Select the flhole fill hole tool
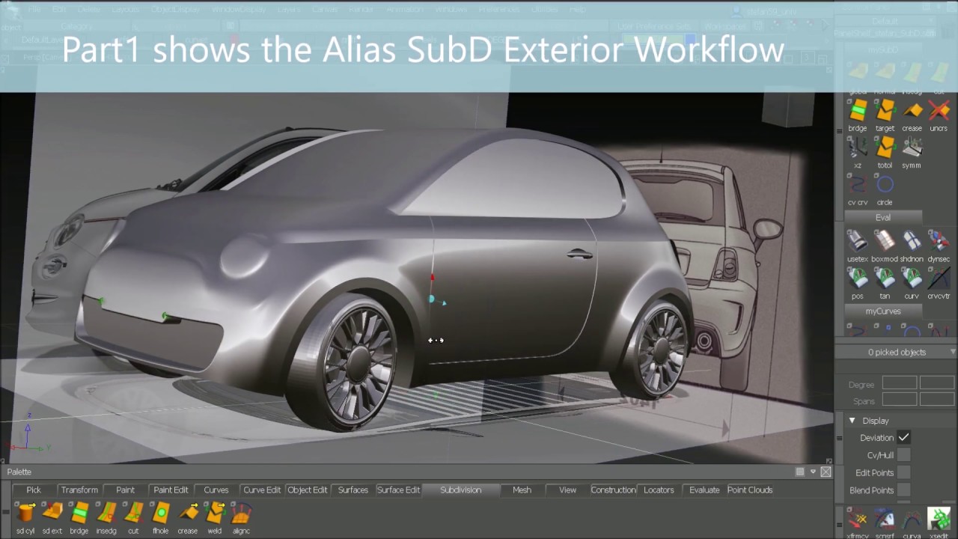The height and width of the screenshot is (539, 958). tap(160, 514)
